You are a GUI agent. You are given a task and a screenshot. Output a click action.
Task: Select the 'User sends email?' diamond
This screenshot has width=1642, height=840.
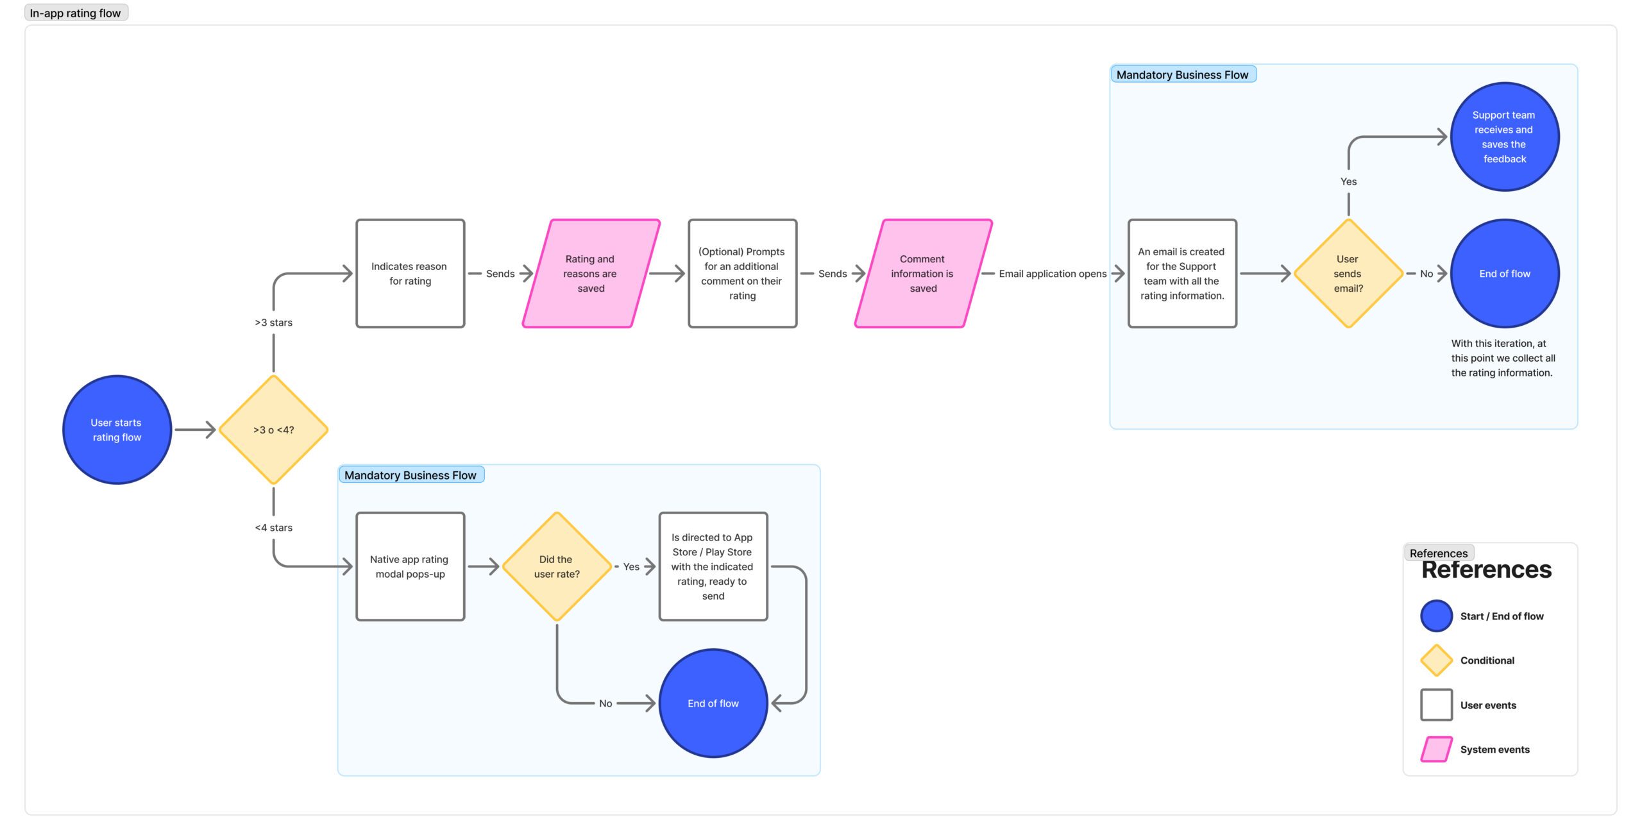click(x=1348, y=274)
